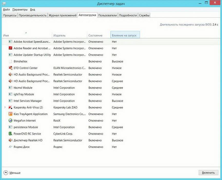
Task: Click the Диспетчер Realtek HD speaker icon
Action: click(11, 140)
